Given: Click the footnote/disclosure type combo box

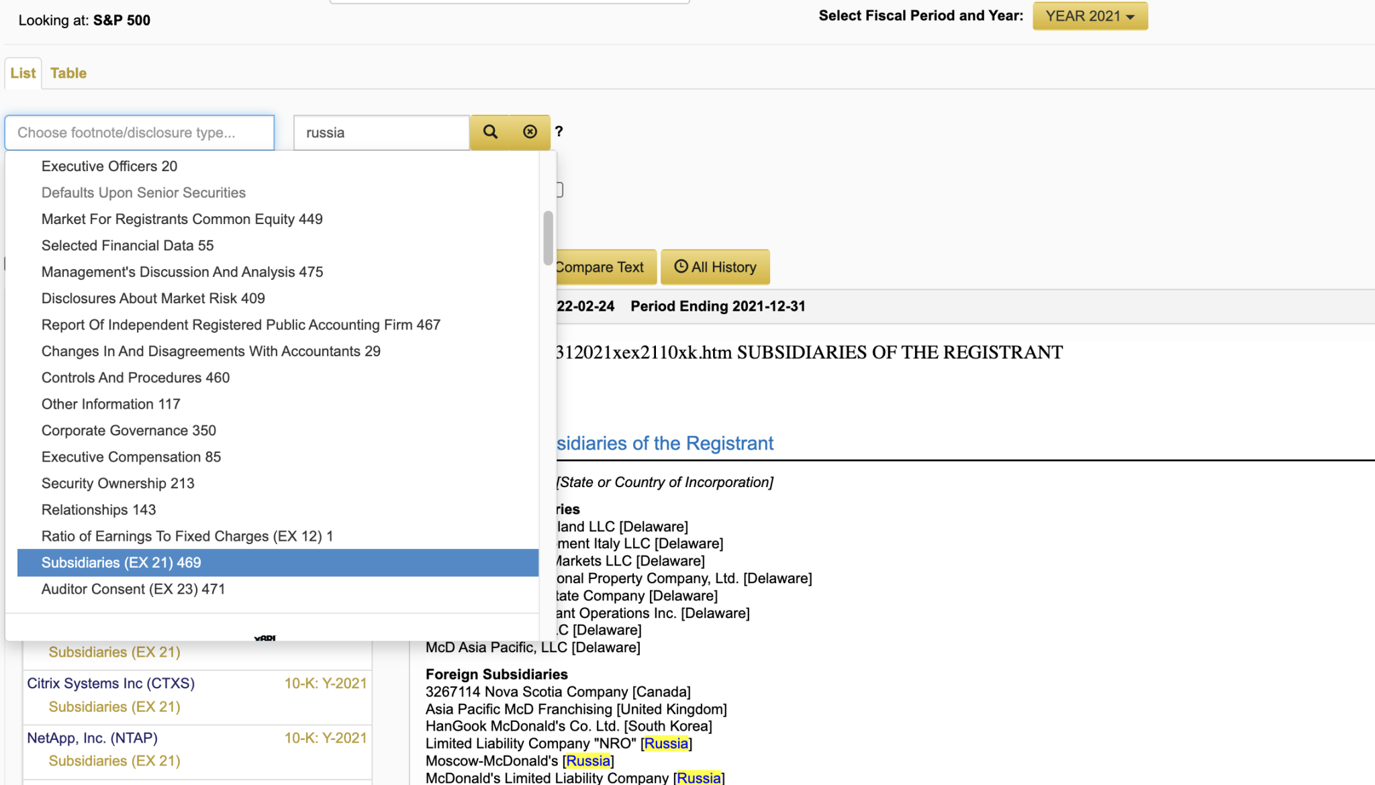Looking at the screenshot, I should (x=140, y=133).
